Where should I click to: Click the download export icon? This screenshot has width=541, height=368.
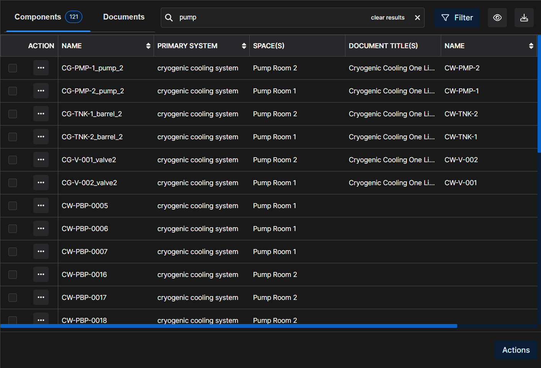click(524, 18)
